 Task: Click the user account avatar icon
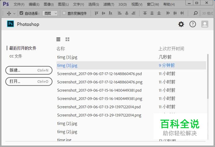pos(205,24)
